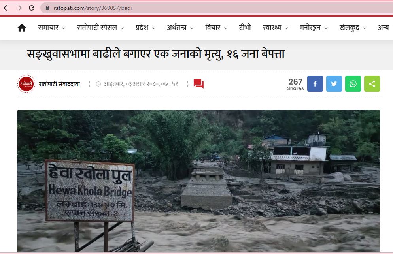393x254 pixels.
Task: Share the story via WhatsApp
Action: click(353, 84)
